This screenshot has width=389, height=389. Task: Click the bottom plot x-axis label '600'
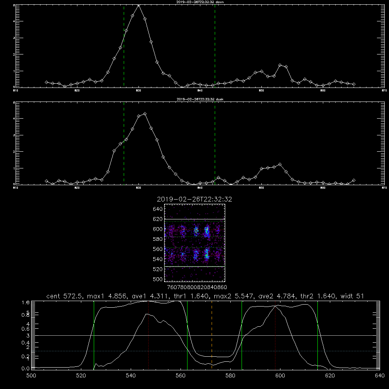tap(280, 376)
